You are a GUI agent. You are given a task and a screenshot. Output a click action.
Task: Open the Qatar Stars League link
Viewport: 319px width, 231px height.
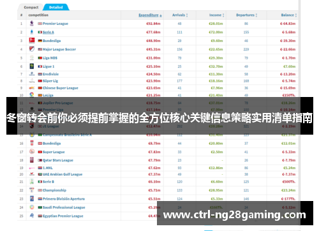click(58, 160)
